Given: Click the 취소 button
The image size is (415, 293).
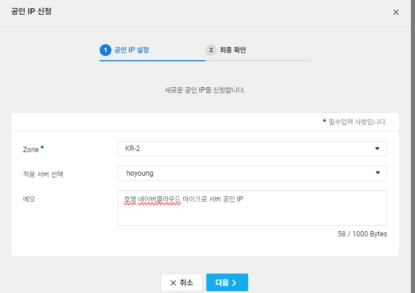Looking at the screenshot, I should click(x=182, y=282).
